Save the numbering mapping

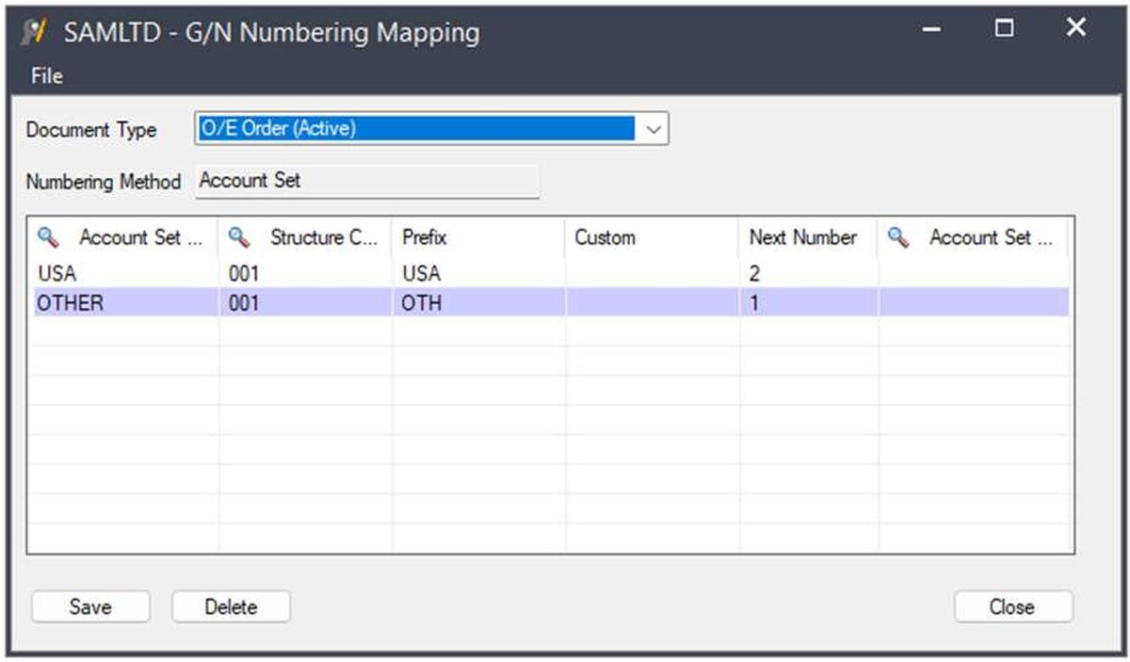point(90,607)
